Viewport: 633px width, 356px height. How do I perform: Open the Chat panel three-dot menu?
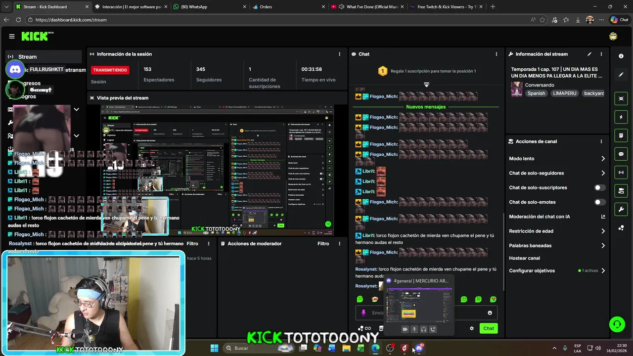click(x=497, y=54)
